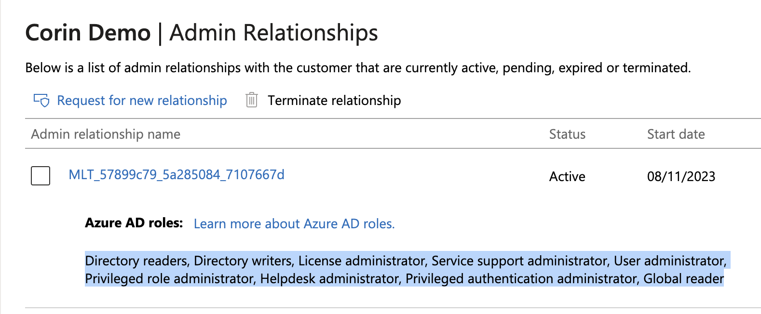The width and height of the screenshot is (761, 314).
Task: Select the Terminate relationship button text
Action: click(334, 100)
